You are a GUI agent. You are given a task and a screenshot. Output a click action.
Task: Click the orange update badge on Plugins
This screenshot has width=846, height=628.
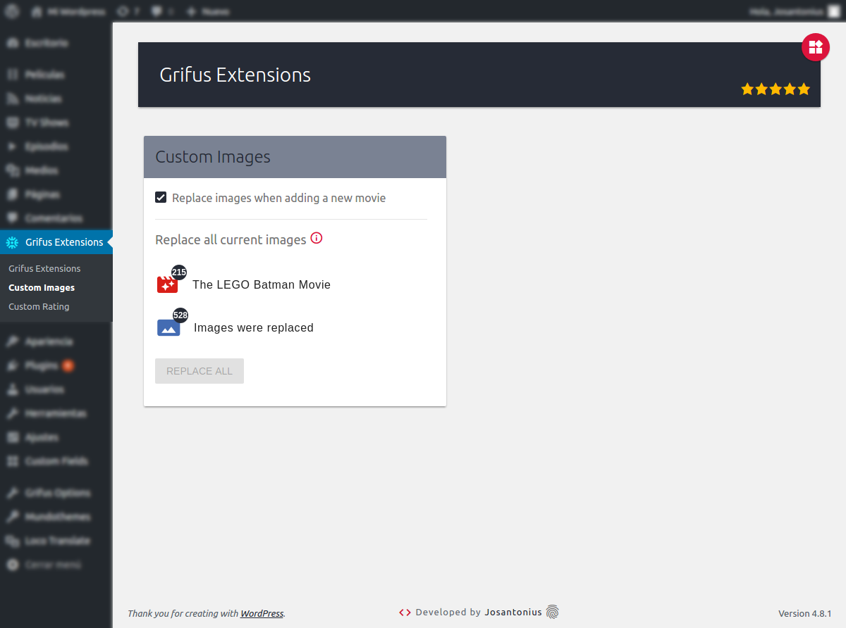68,365
